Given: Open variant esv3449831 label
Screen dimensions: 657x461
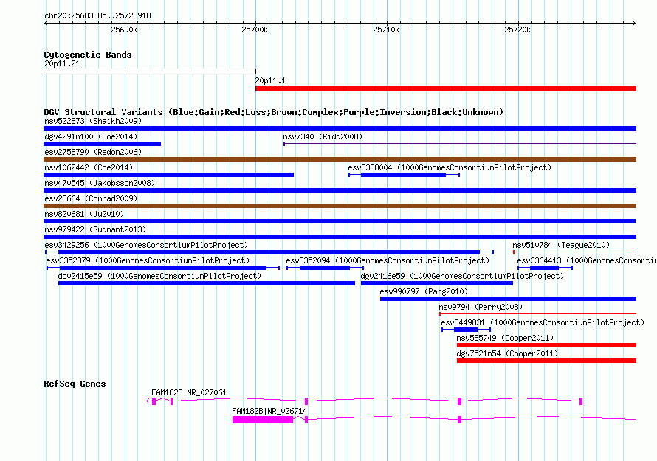Looking at the screenshot, I should pyautogui.click(x=543, y=322).
